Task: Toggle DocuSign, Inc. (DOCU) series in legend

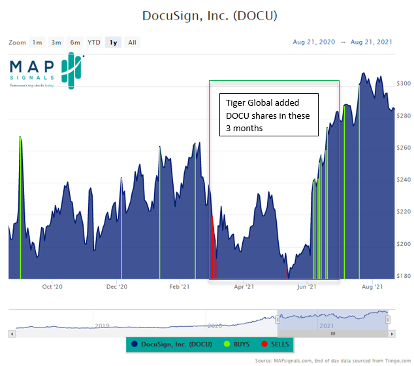Action: tap(172, 344)
